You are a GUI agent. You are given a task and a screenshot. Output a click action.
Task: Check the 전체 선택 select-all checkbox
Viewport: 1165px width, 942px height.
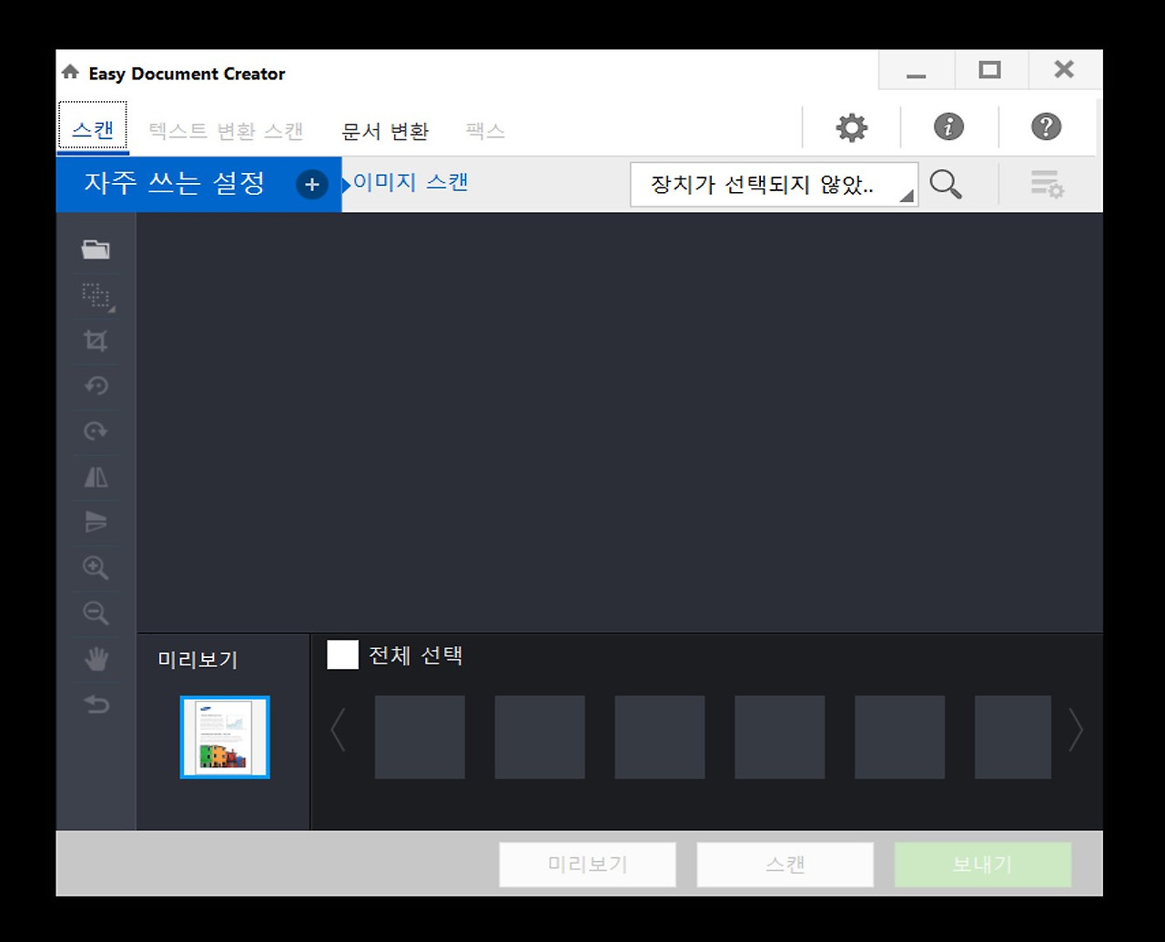click(x=341, y=654)
